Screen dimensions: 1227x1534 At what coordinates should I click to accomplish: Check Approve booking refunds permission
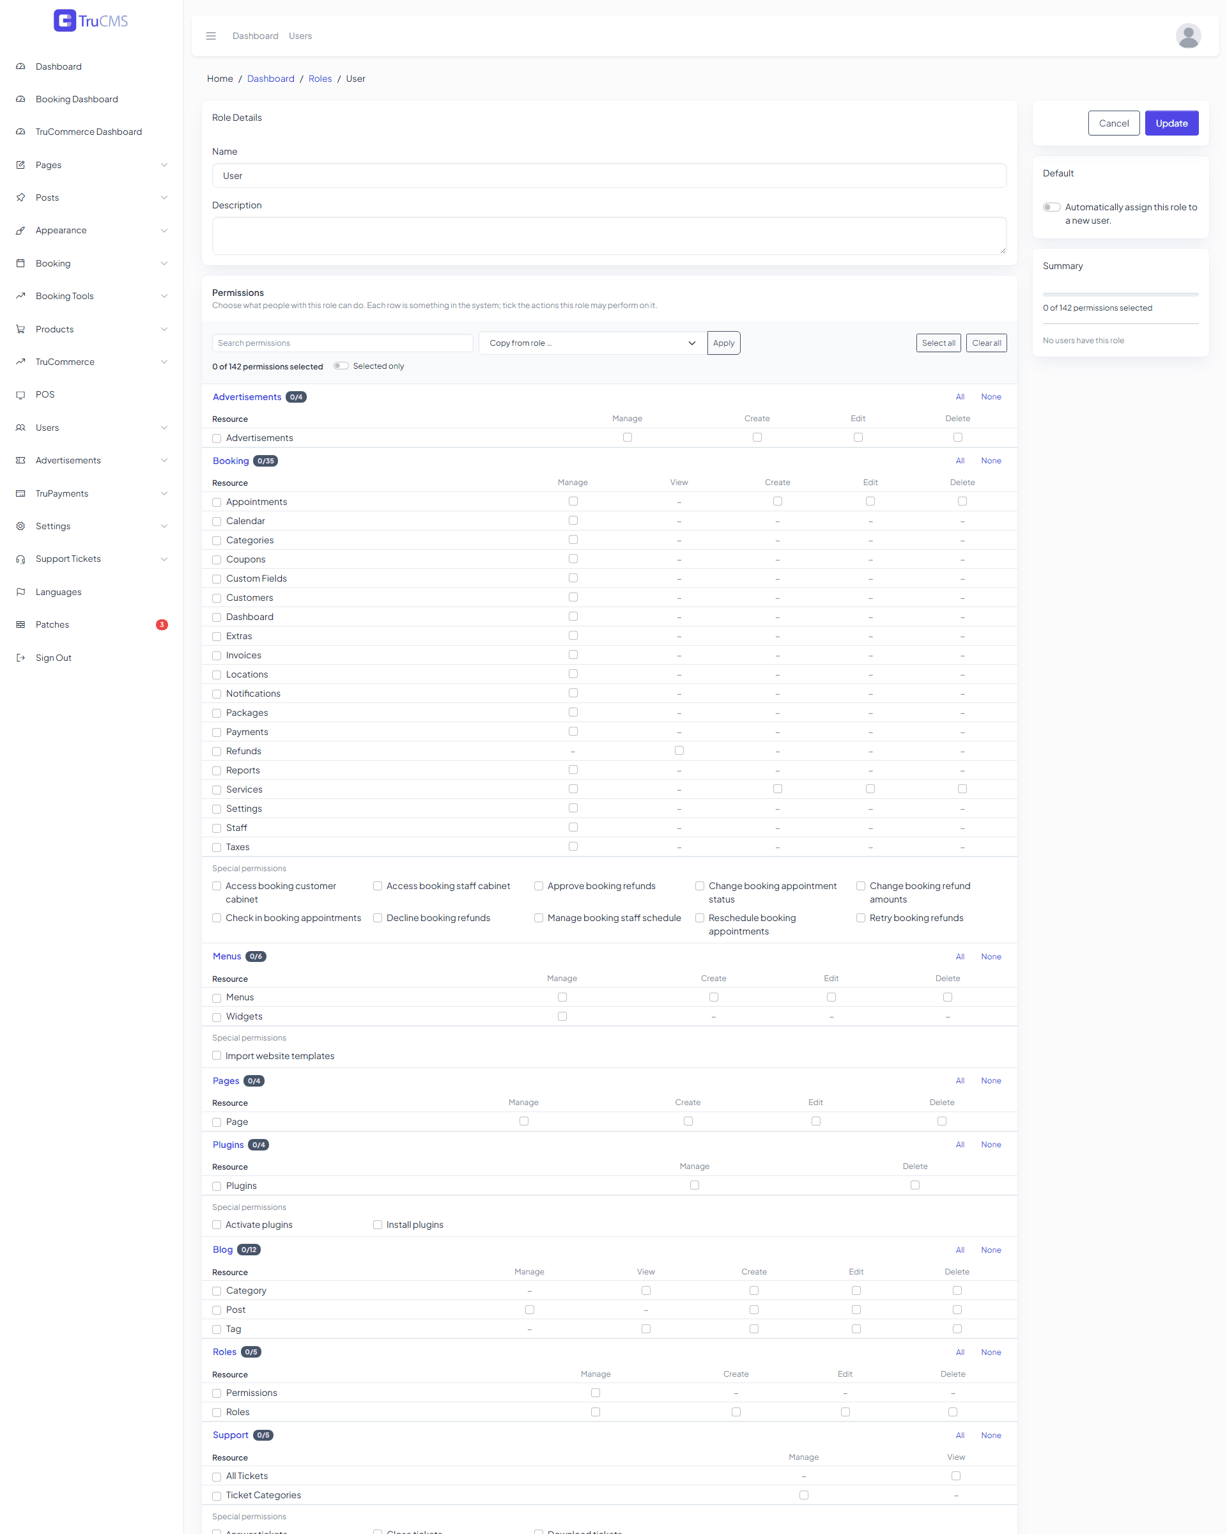pyautogui.click(x=539, y=887)
